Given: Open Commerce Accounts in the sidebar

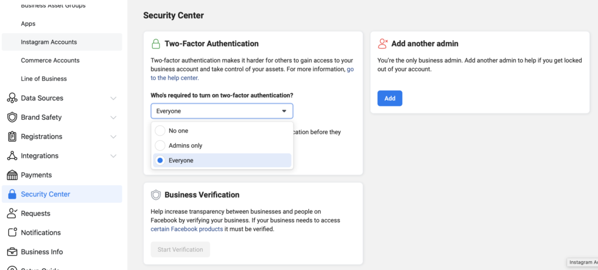Looking at the screenshot, I should pyautogui.click(x=50, y=60).
